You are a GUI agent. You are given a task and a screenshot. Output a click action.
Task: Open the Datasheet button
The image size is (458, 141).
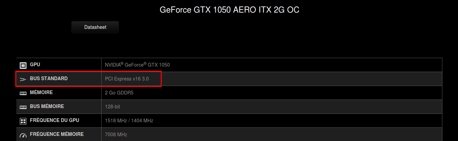tap(95, 27)
